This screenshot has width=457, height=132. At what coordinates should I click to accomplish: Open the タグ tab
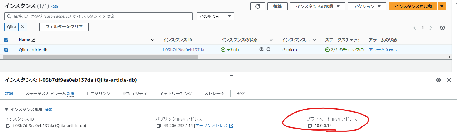[241, 94]
